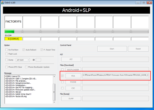This screenshot has width=154, height=110.
Task: Click the PDA file button
Action: point(73,76)
